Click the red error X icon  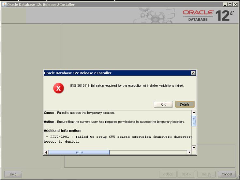[58, 88]
